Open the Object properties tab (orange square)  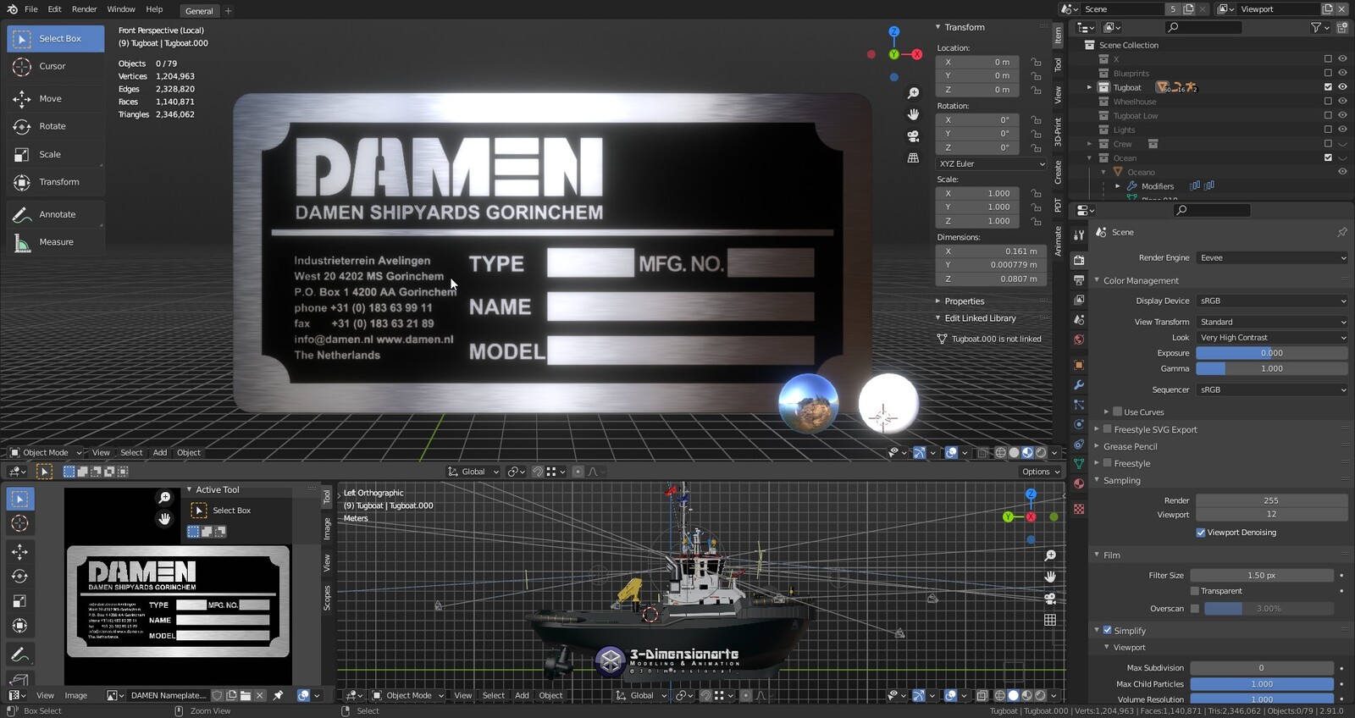[1079, 365]
